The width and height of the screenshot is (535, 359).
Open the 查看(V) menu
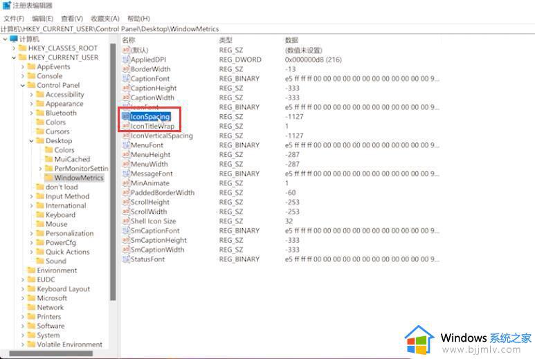[x=72, y=19]
